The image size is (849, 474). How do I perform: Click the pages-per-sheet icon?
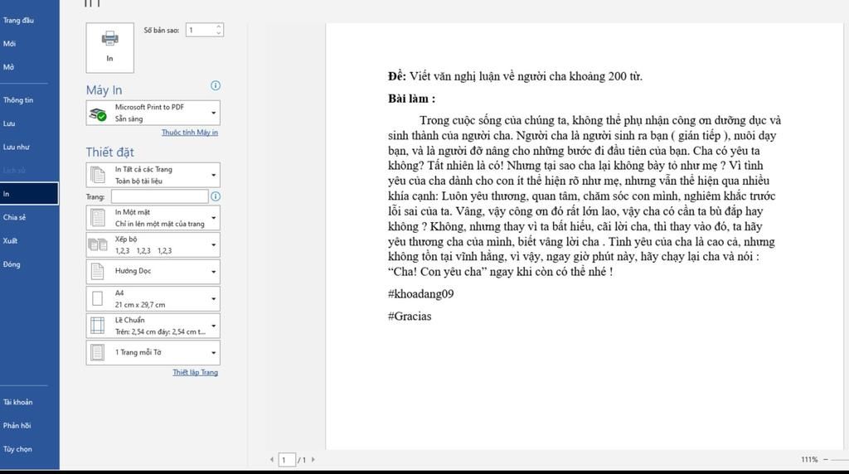point(98,352)
